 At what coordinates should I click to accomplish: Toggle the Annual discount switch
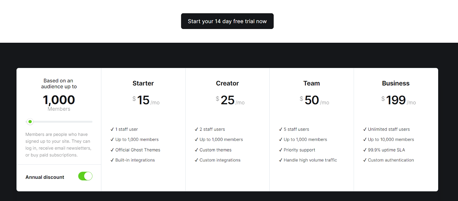(x=85, y=176)
